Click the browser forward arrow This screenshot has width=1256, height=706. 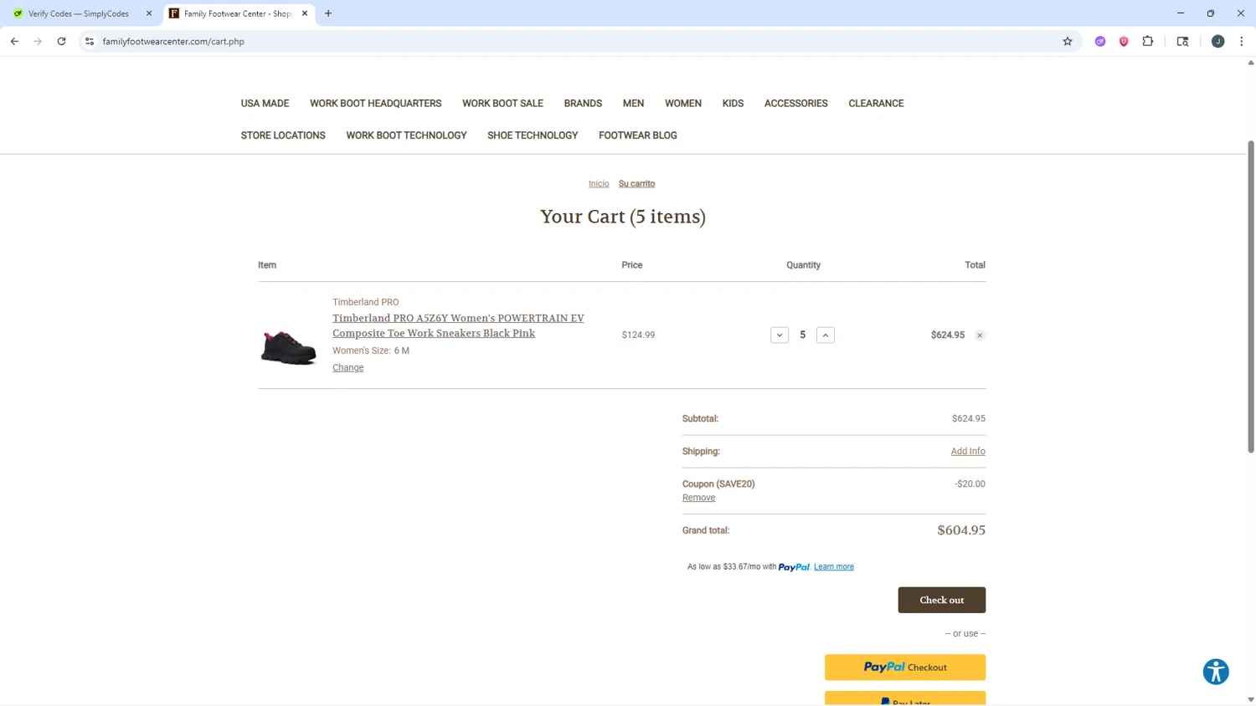click(38, 41)
